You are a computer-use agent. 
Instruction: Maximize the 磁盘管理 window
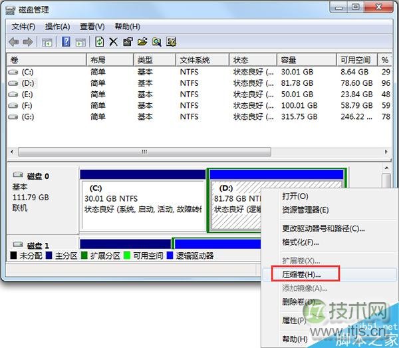(x=356, y=7)
